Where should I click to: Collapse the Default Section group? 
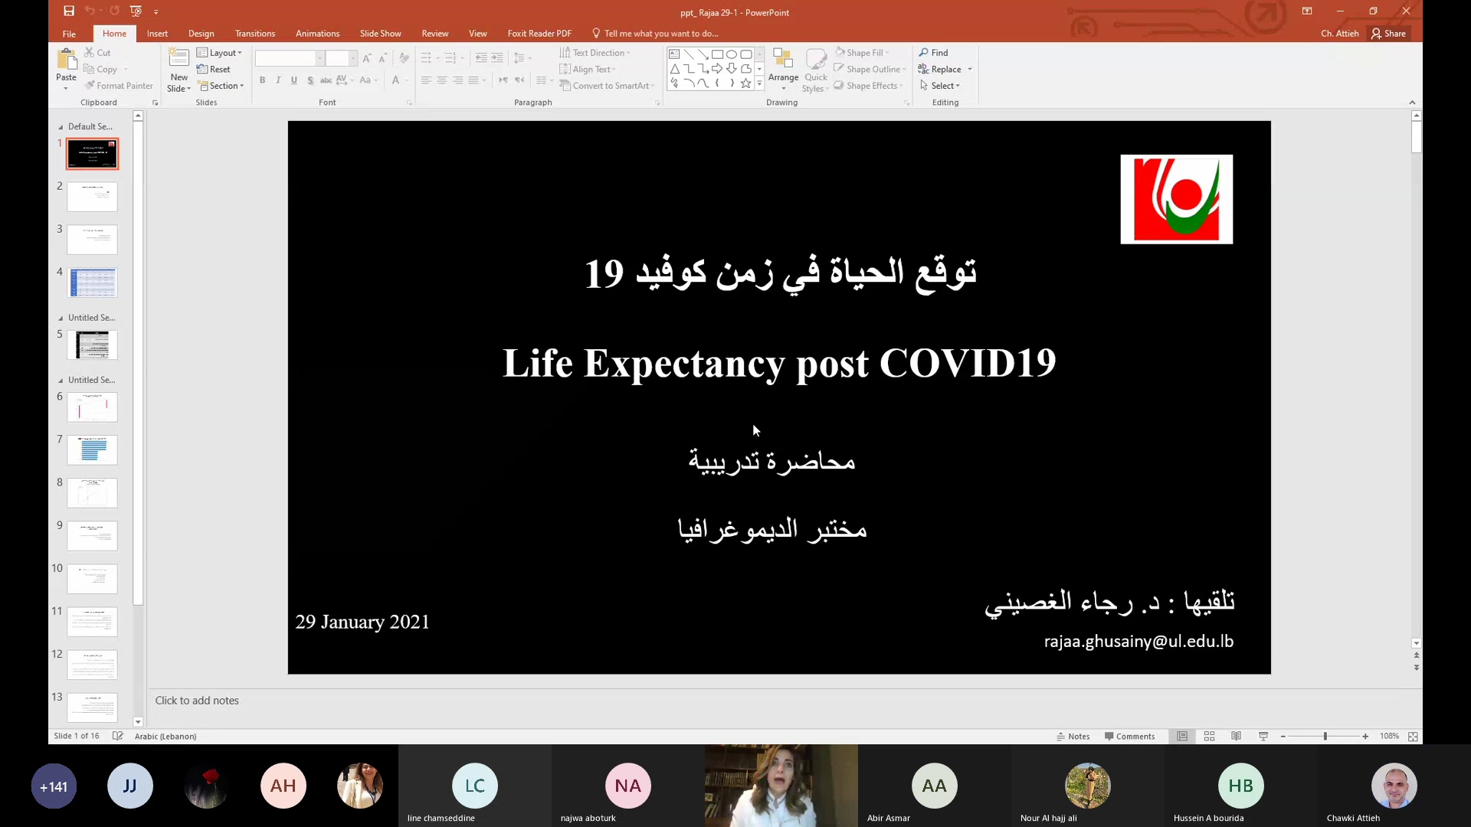coord(61,127)
